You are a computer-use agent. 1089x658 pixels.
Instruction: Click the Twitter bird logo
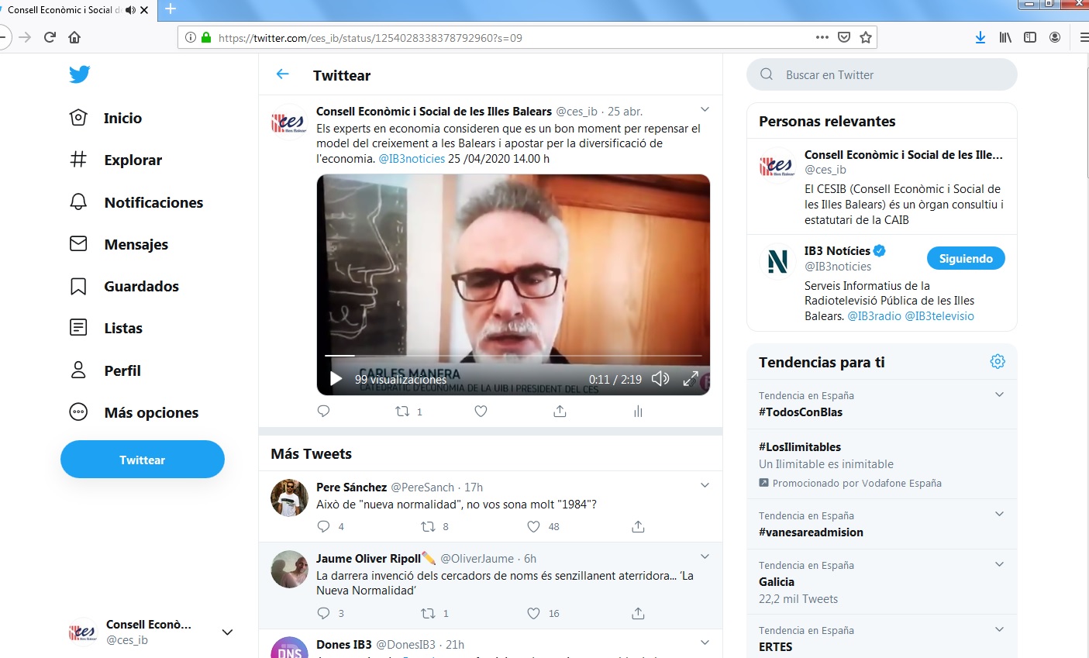tap(79, 74)
